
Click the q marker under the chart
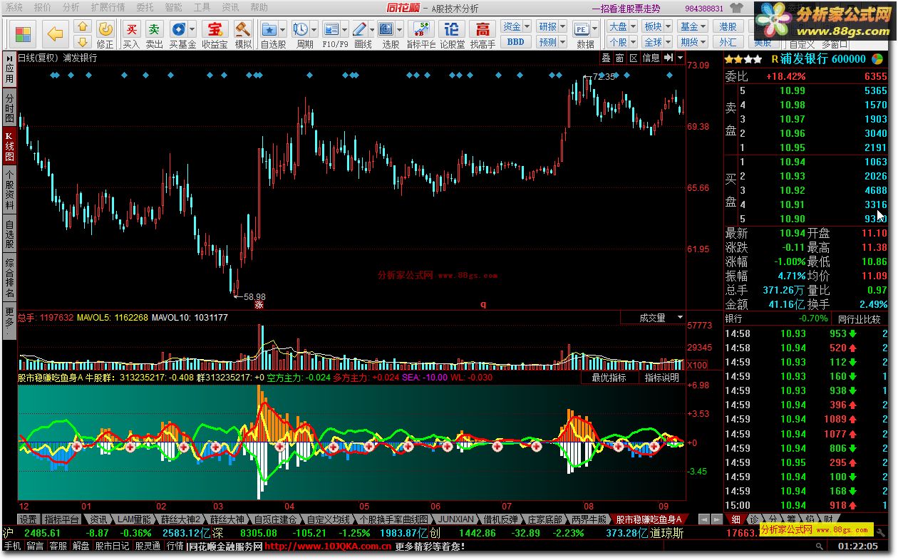pos(483,304)
